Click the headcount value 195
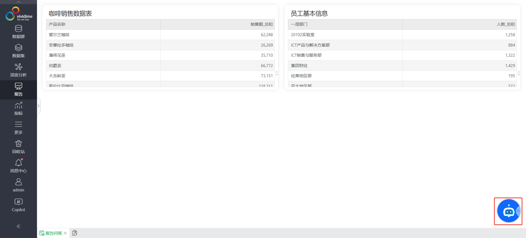Viewport: 526px width, 238px height. click(511, 76)
